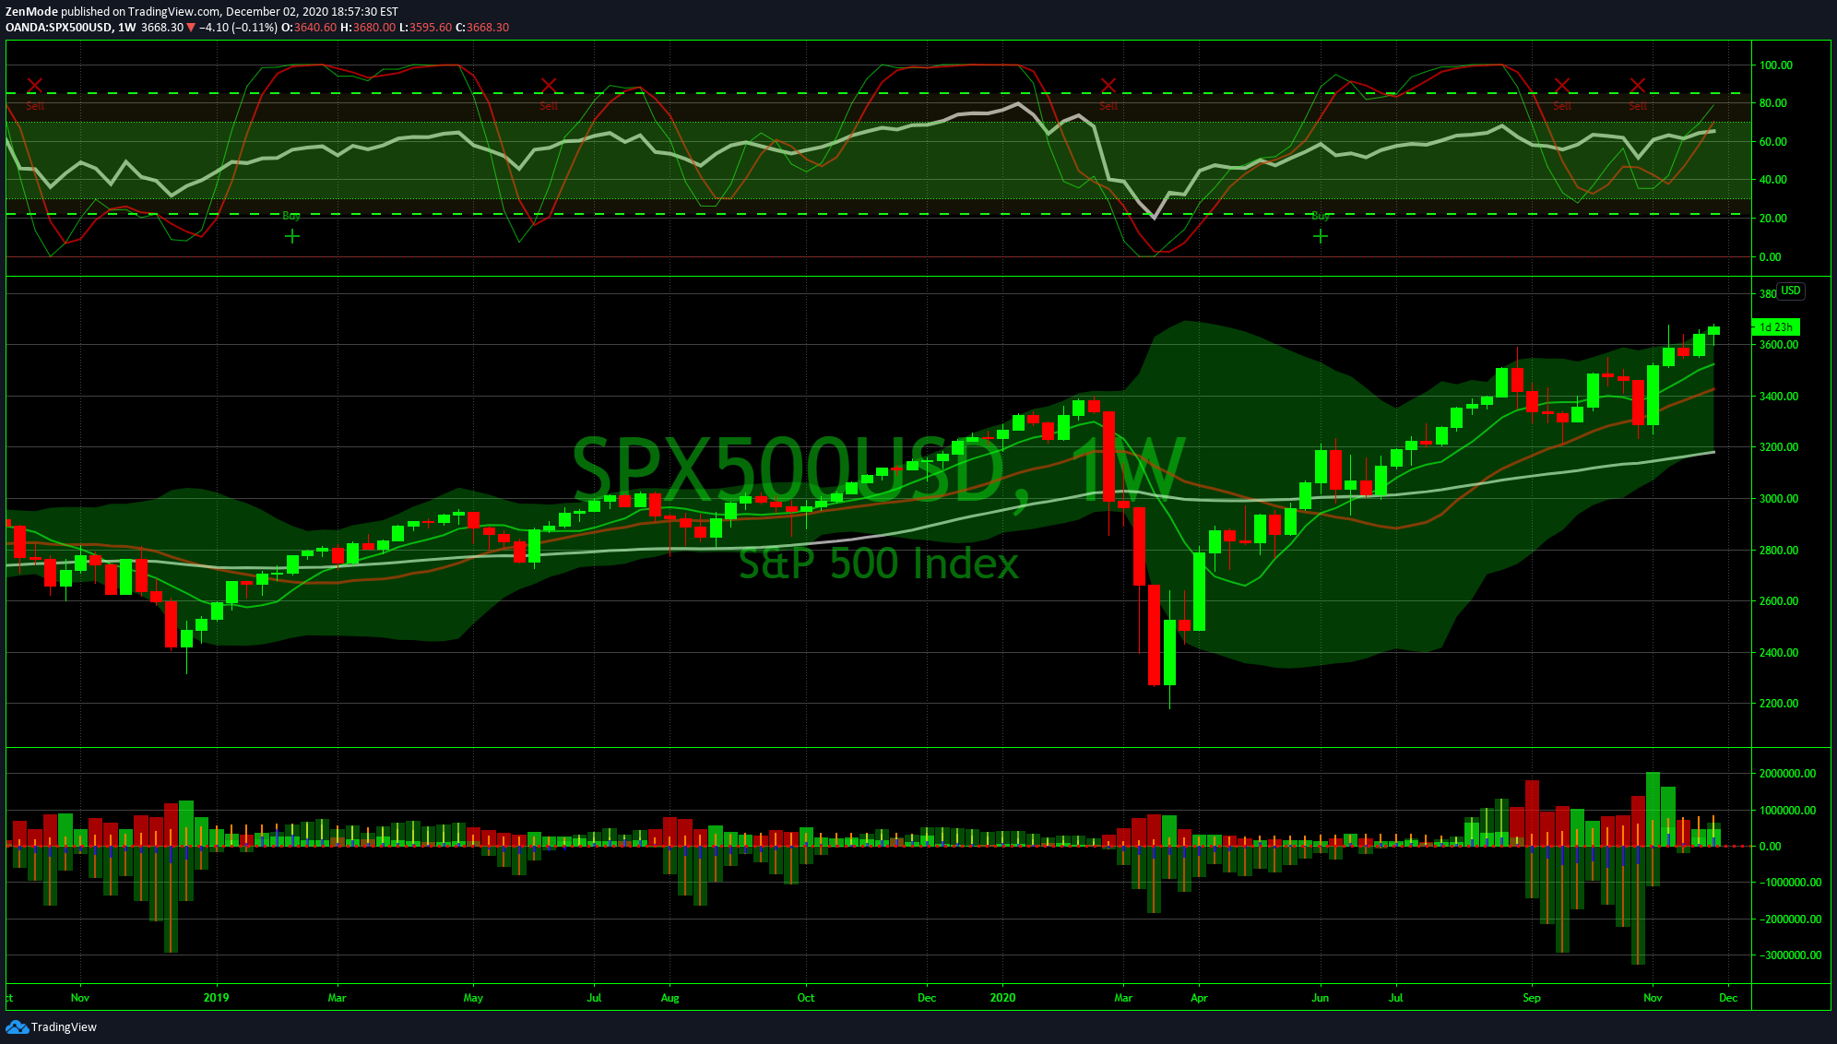
Task: Click the 80.00 oscillator axis label
Action: click(x=1773, y=103)
